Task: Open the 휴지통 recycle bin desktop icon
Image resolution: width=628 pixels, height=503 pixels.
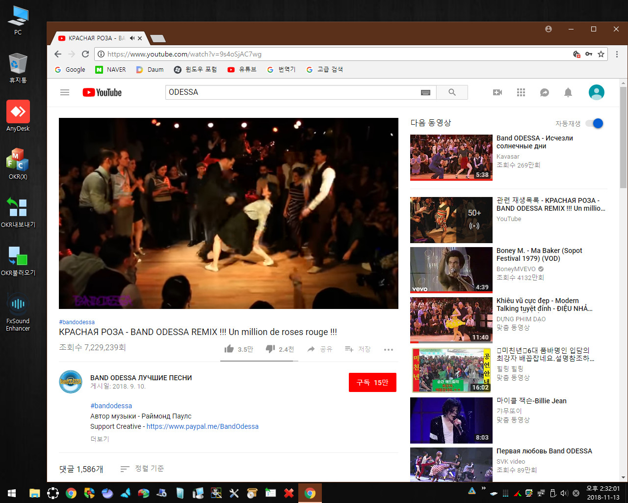Action: pyautogui.click(x=18, y=68)
